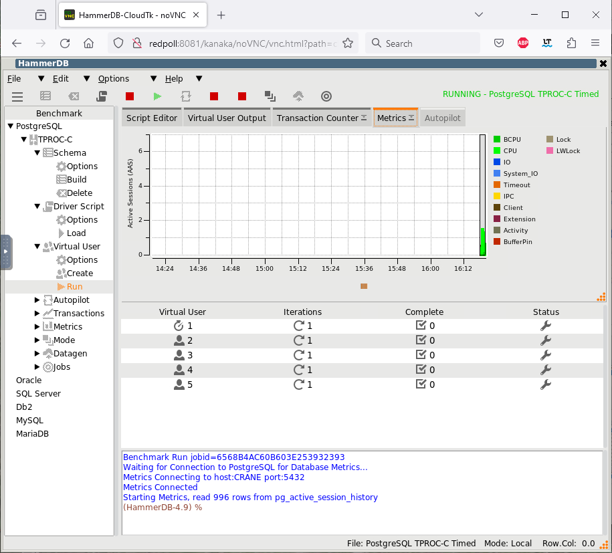Image resolution: width=612 pixels, height=553 pixels.
Task: Click the green Run Virtual Users arrow
Action: (x=157, y=96)
